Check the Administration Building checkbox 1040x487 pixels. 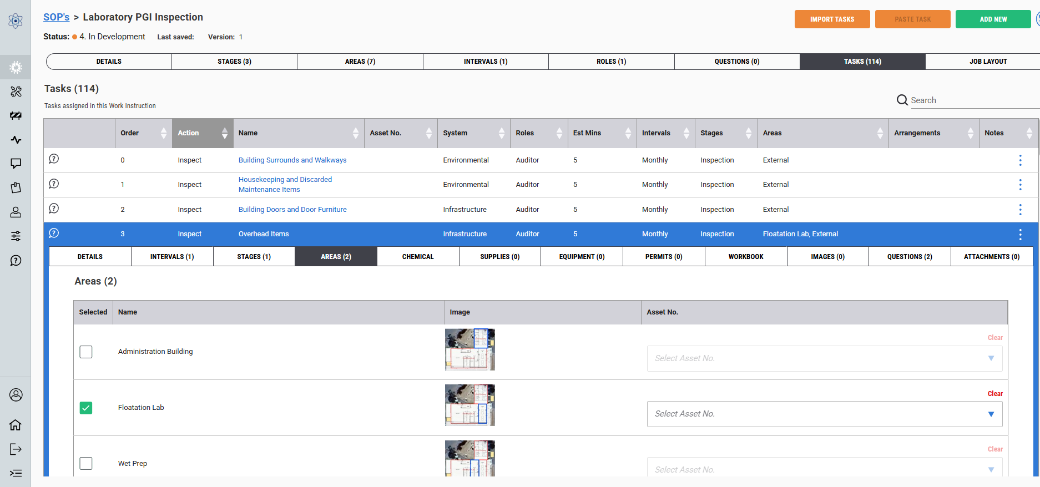pos(86,352)
